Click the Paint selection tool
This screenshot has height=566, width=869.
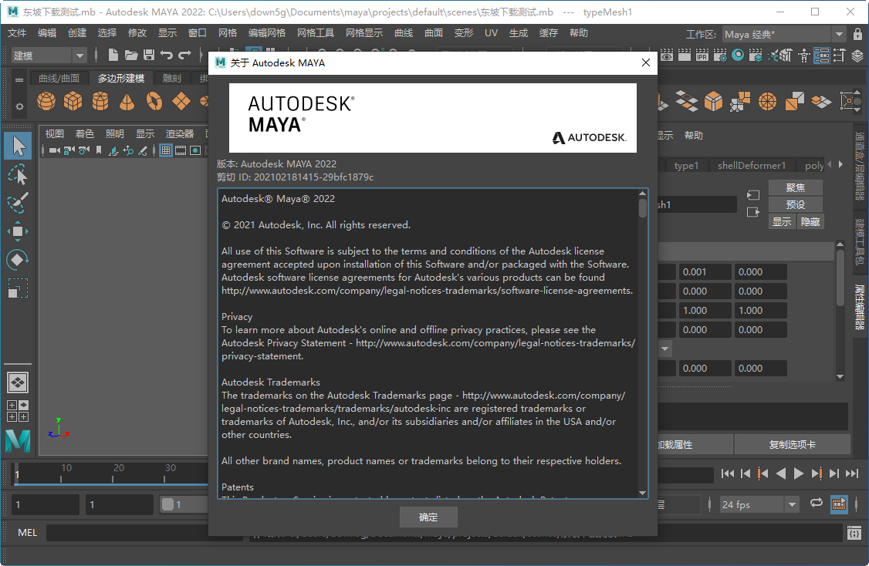click(18, 203)
